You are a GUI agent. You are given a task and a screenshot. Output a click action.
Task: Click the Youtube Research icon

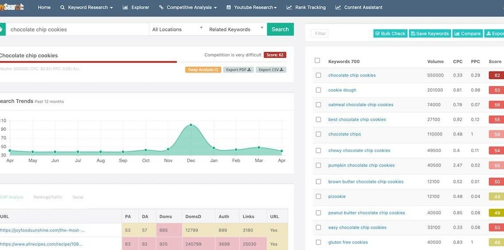click(x=228, y=8)
